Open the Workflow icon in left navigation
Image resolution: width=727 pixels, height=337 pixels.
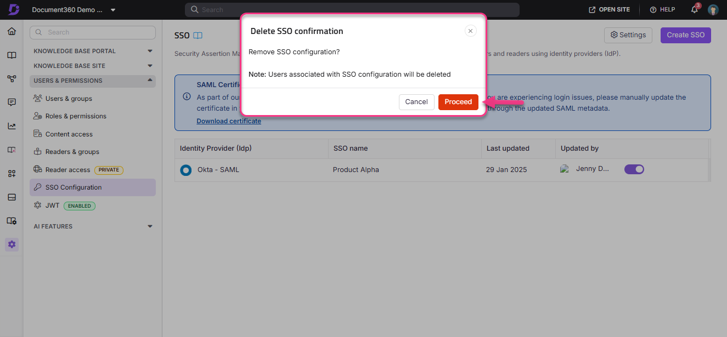point(12,78)
